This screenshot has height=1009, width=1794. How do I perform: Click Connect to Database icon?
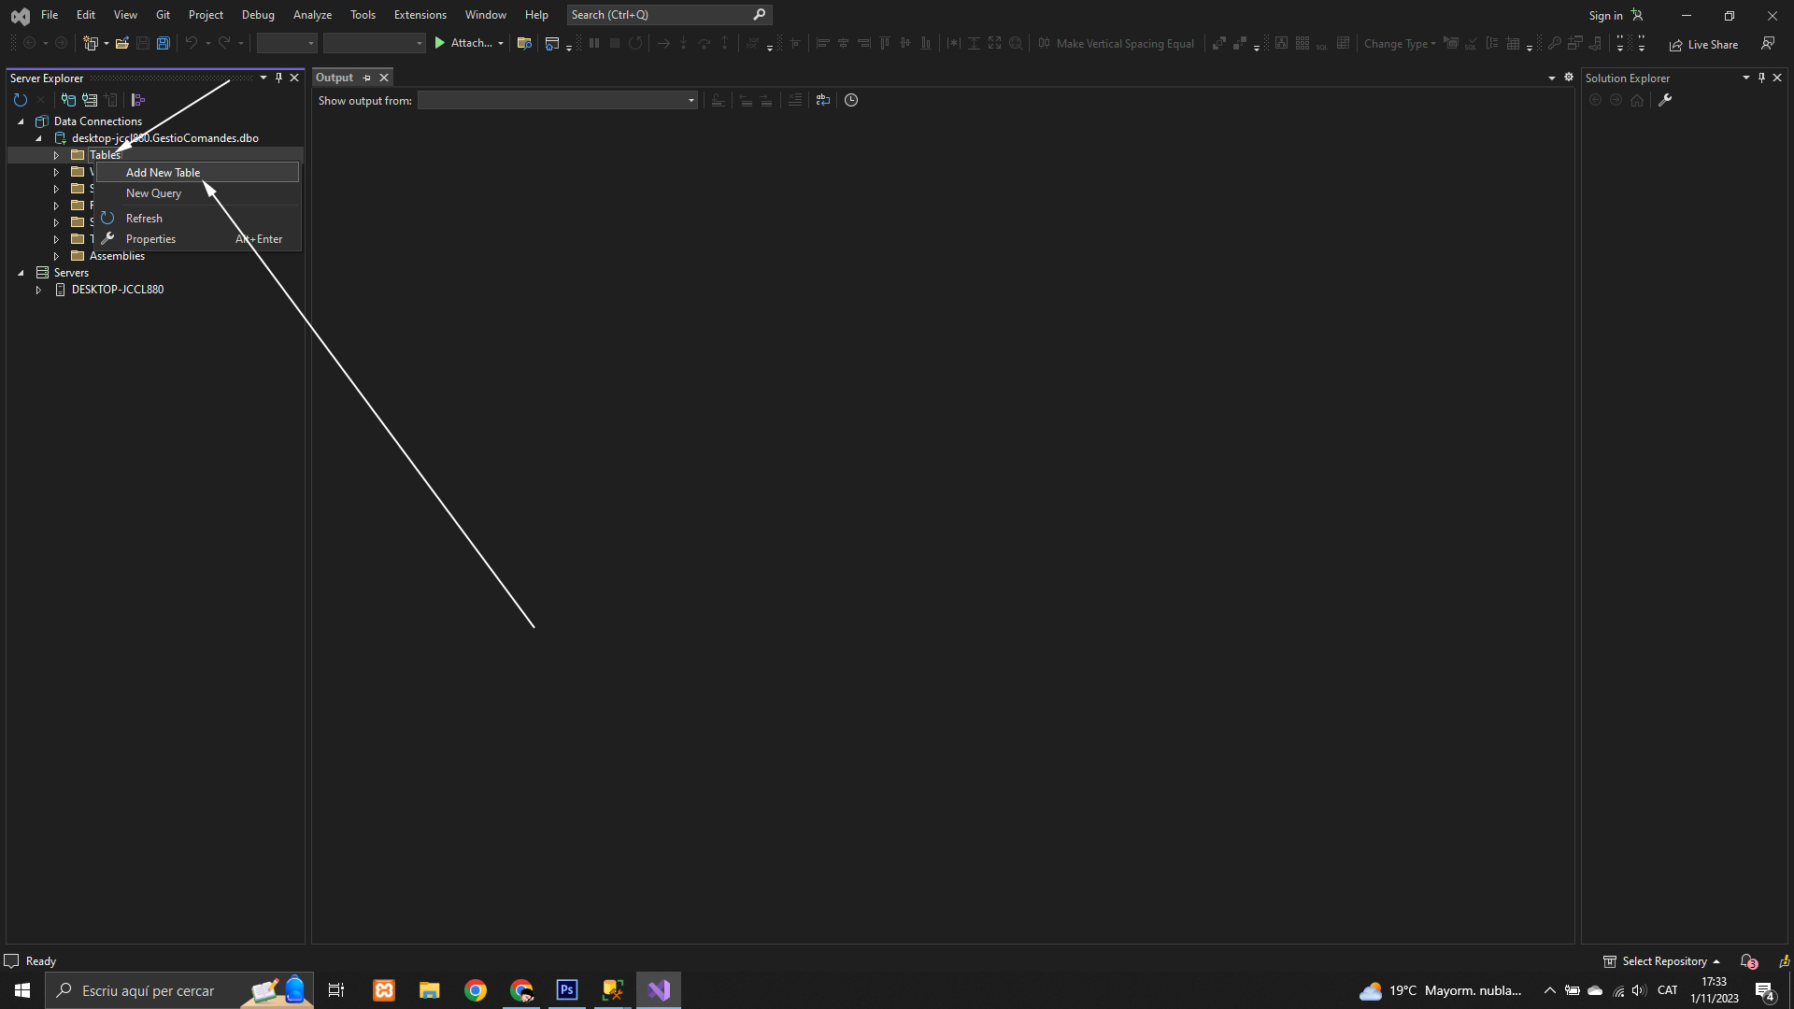click(x=68, y=100)
